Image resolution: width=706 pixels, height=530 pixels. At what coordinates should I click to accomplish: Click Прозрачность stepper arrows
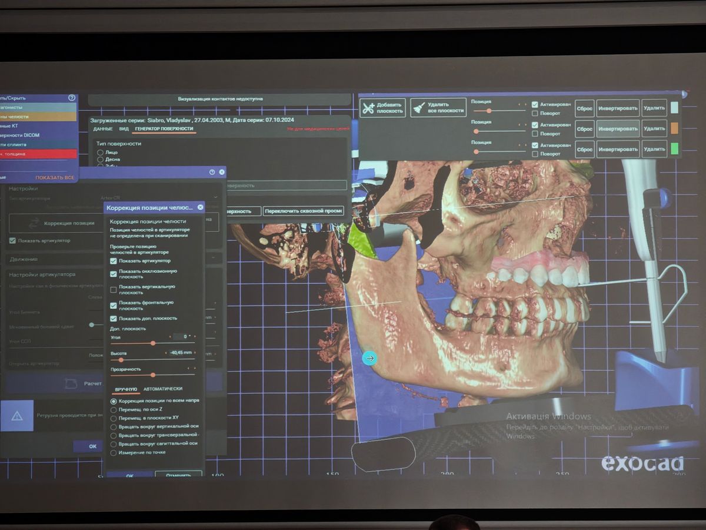coord(192,369)
